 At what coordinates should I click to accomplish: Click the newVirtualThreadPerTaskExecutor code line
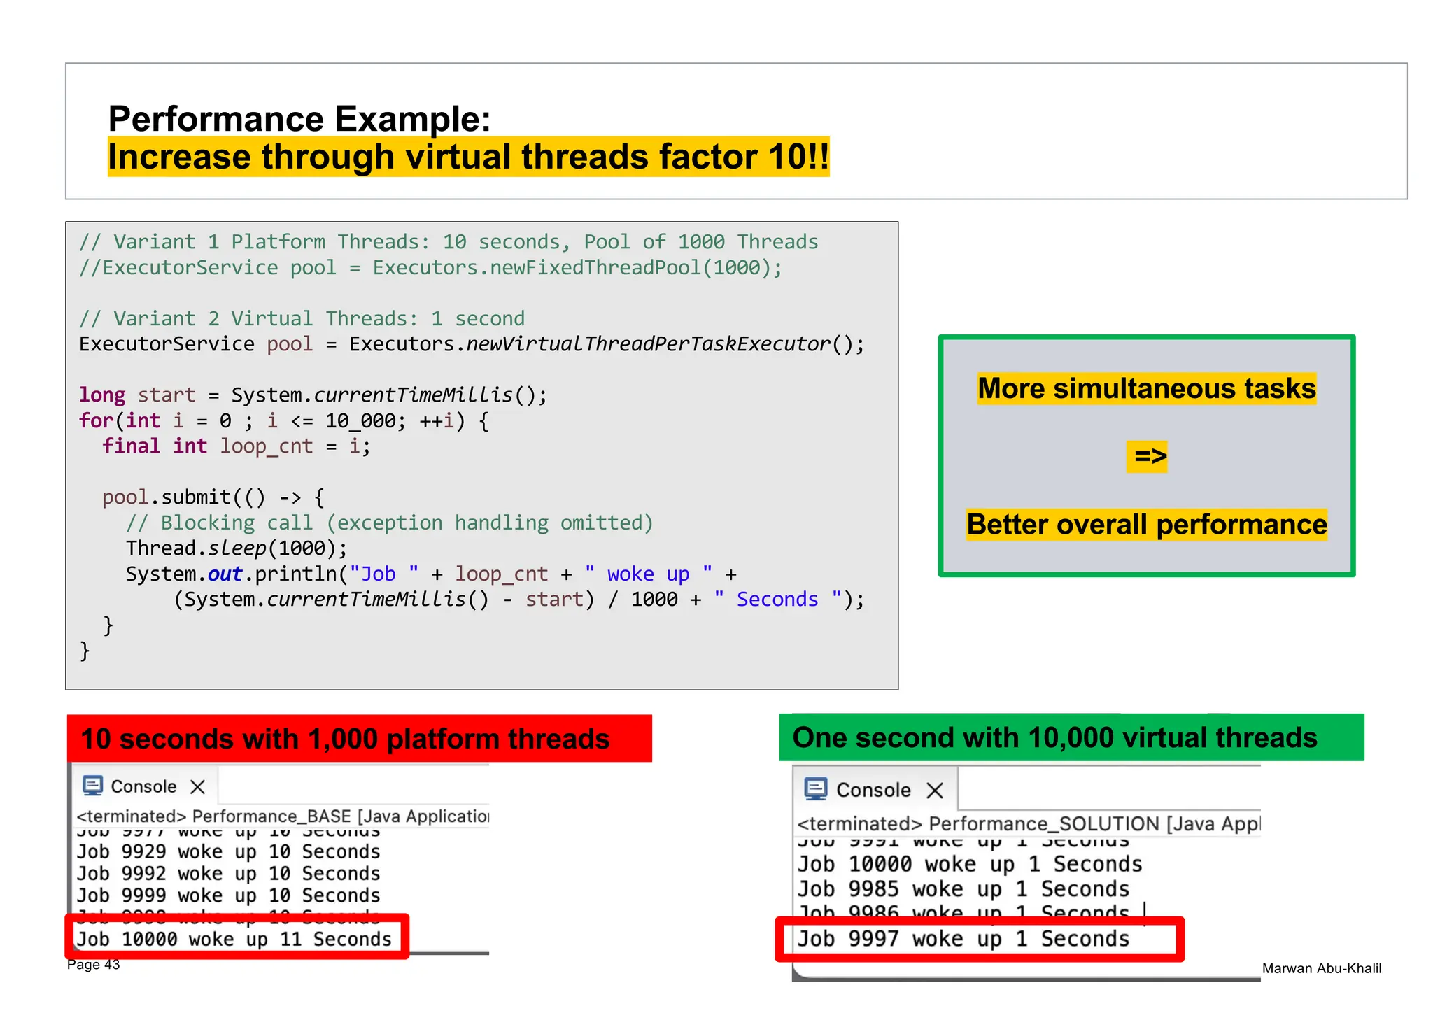(x=472, y=344)
